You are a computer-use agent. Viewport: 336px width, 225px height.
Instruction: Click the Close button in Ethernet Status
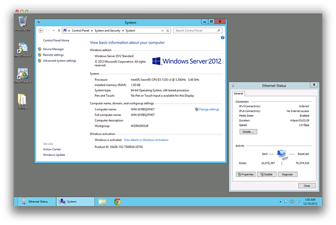(x=307, y=186)
